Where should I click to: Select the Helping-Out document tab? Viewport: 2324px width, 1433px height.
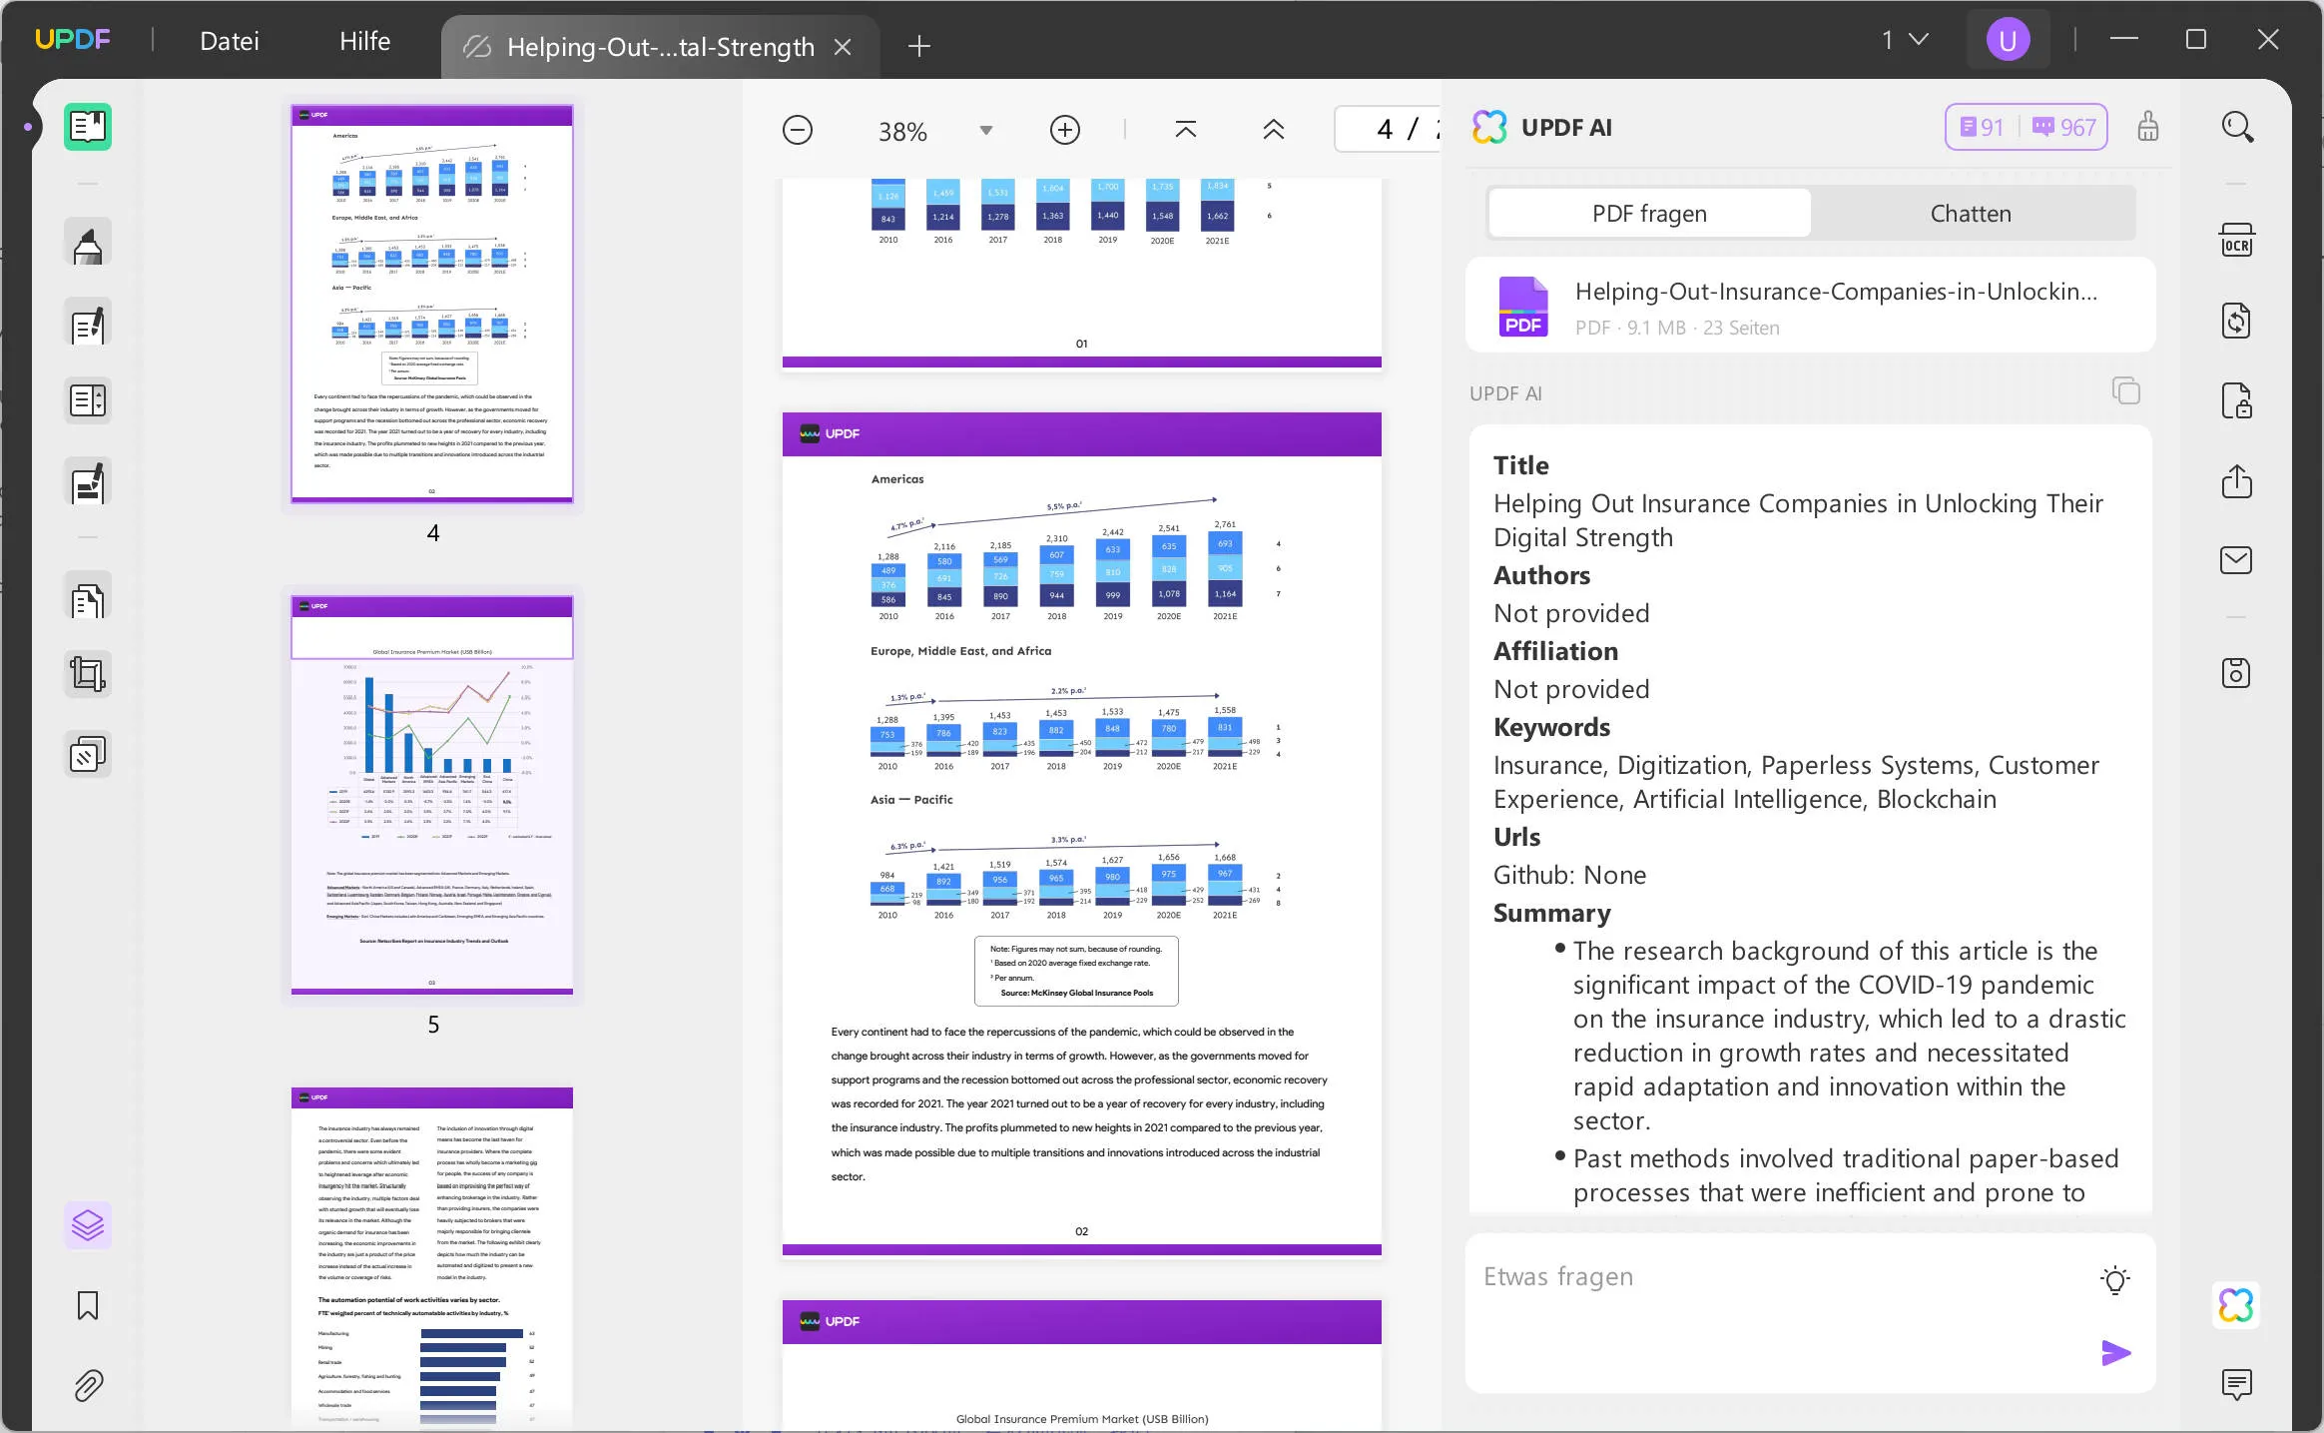(659, 47)
